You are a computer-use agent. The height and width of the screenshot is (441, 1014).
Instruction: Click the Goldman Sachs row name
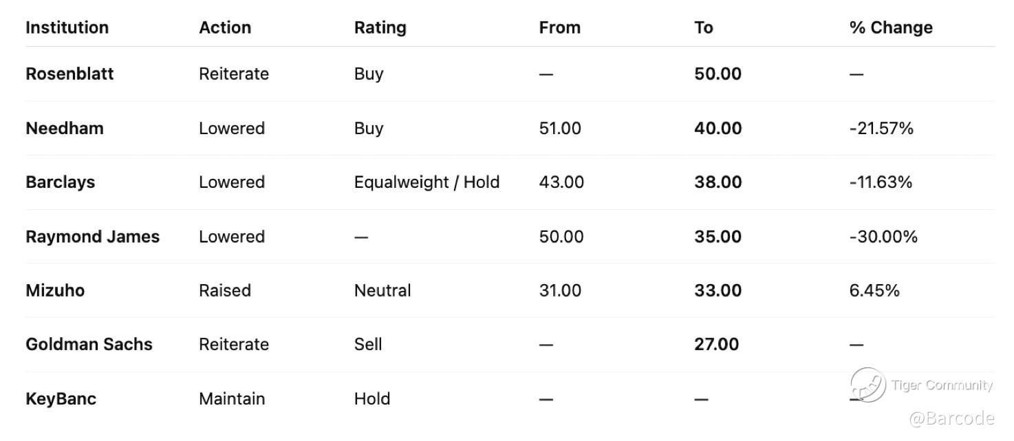tap(89, 344)
